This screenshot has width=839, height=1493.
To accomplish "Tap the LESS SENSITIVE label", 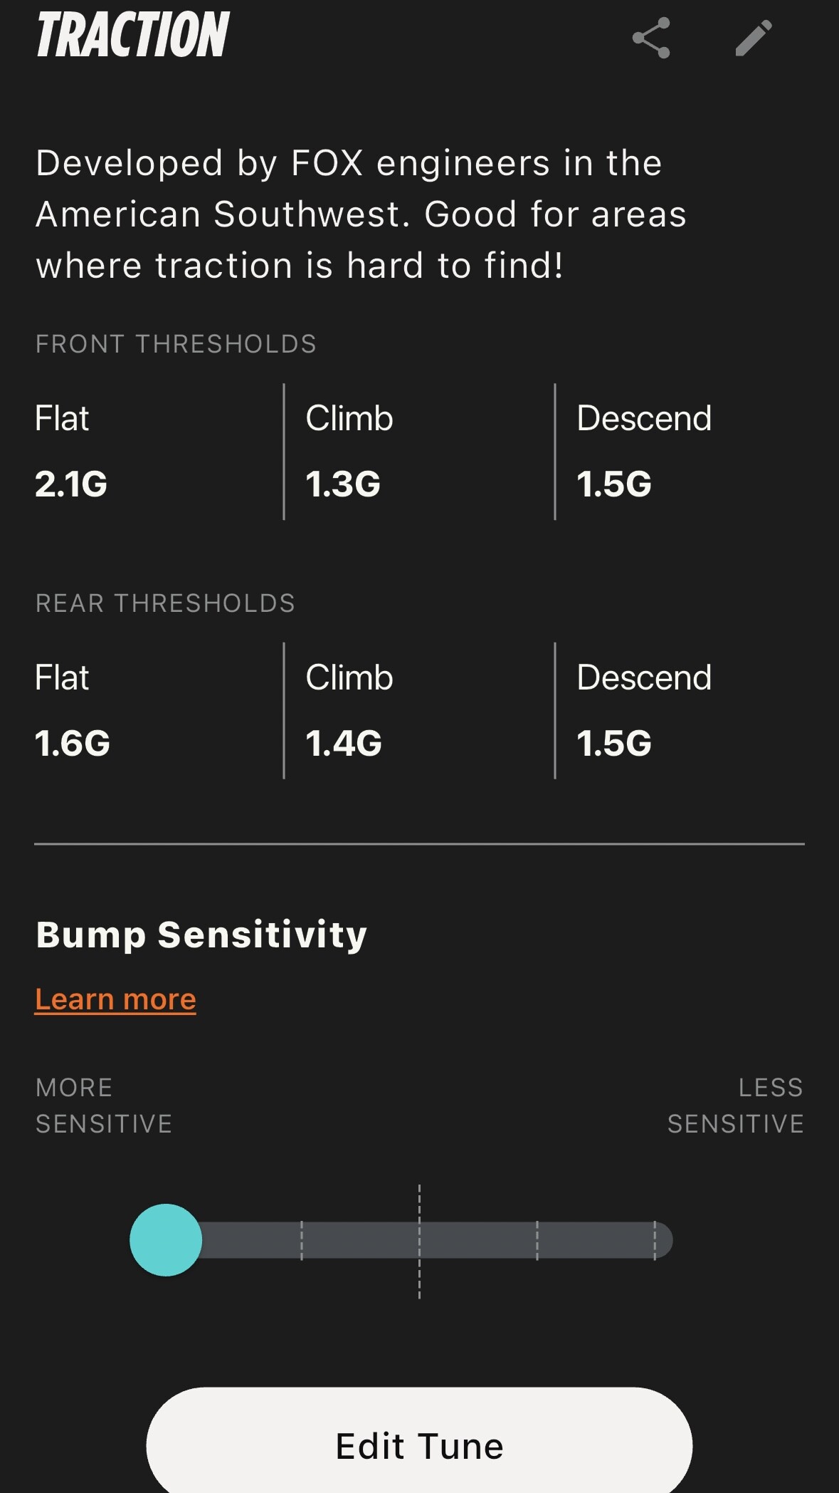I will 735,1106.
